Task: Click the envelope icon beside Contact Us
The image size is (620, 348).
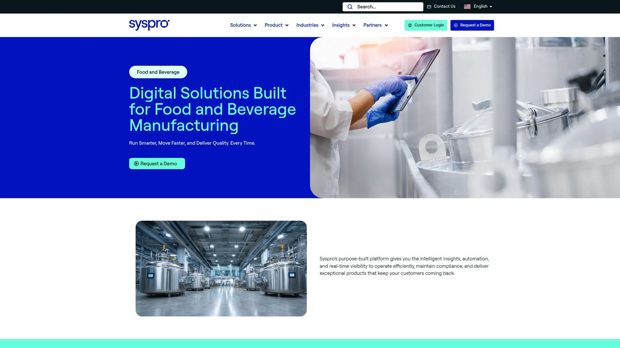Action: [429, 7]
